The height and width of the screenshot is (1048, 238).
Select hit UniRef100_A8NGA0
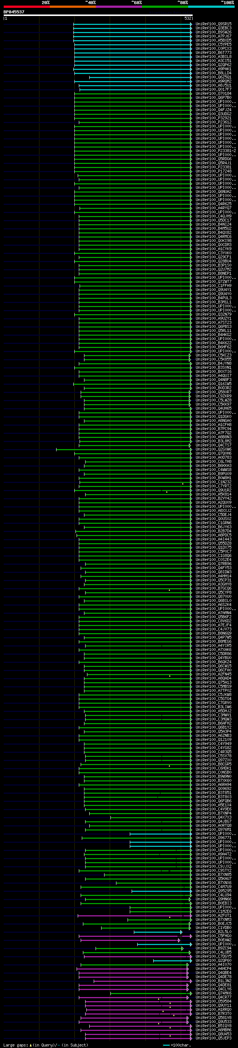tap(213, 421)
